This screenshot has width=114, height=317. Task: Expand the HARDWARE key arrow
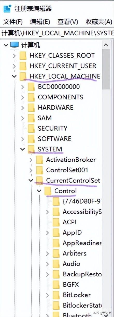23,107
